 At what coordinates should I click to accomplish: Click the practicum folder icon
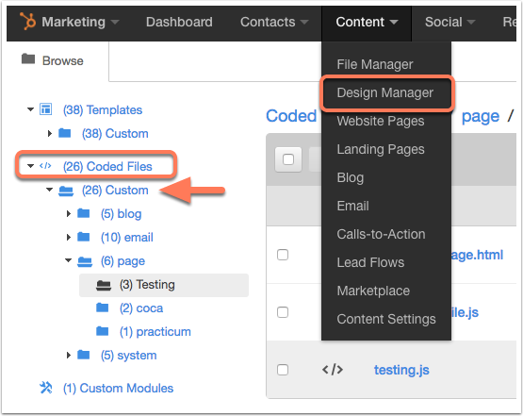103,331
